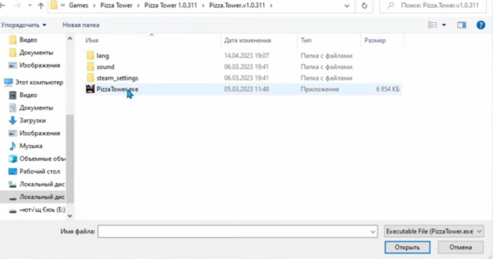
Task: Click the Имя файла input field
Action: click(234, 231)
